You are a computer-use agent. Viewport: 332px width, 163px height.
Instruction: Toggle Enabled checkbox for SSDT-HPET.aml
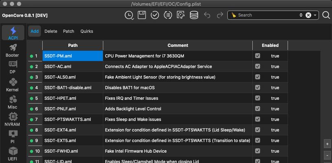point(257,98)
